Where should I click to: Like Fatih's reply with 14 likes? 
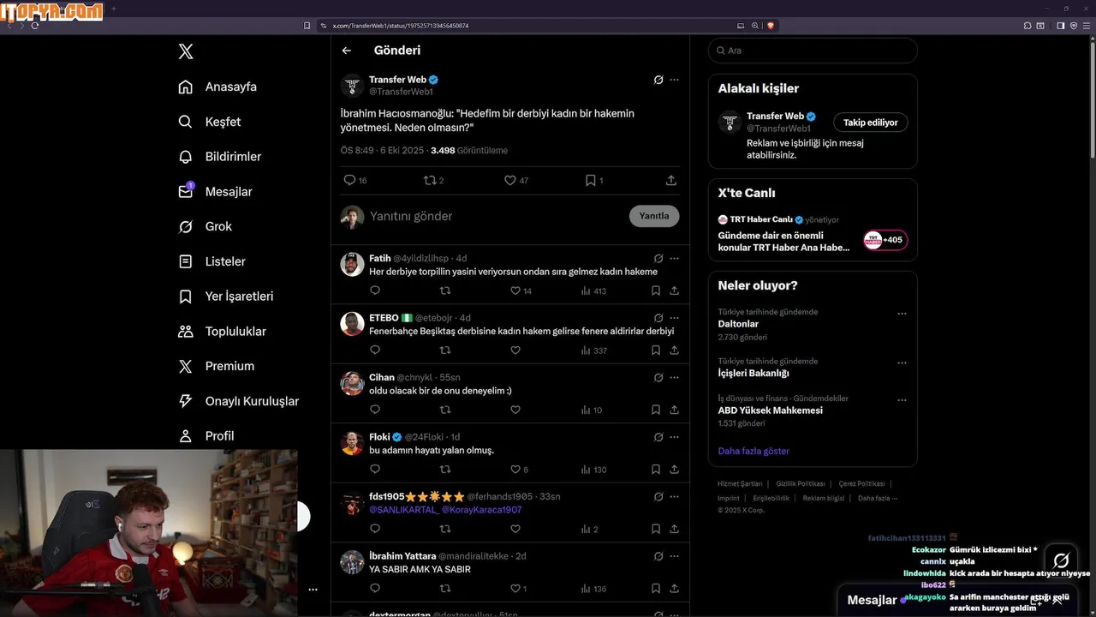pos(521,291)
